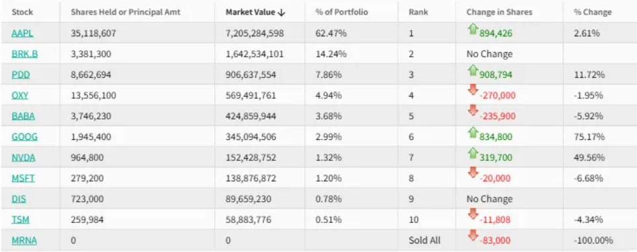Open the AAPL stock link

(x=22, y=34)
